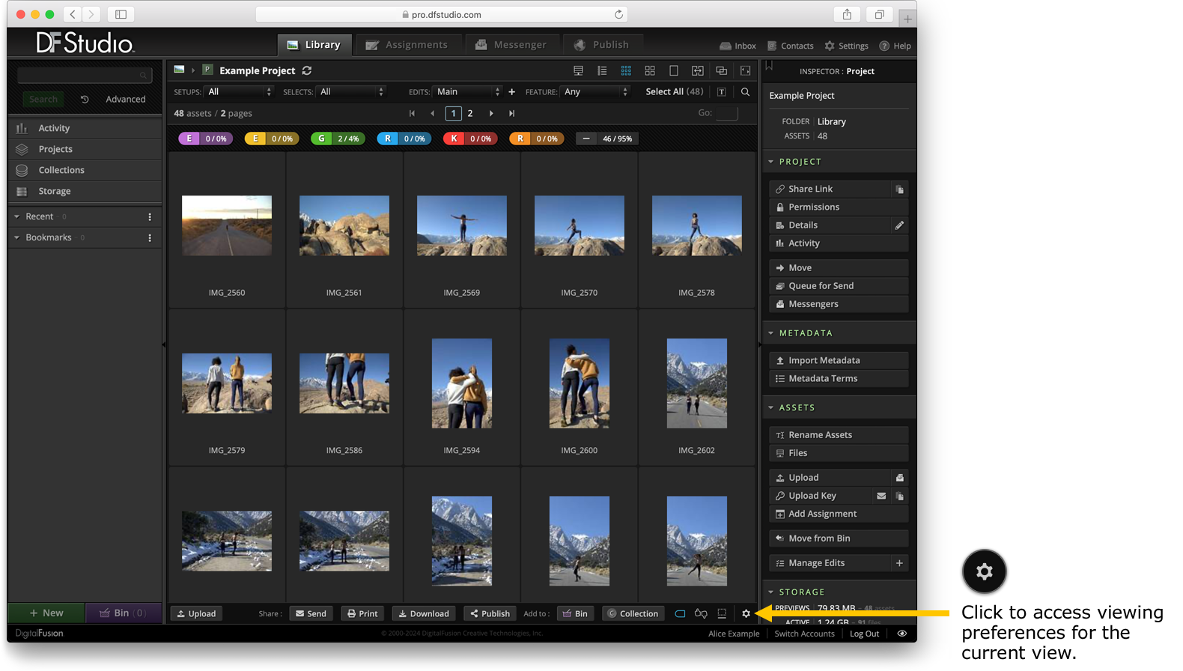This screenshot has width=1183, height=671.
Task: Enter full screen view icon
Action: tap(746, 70)
